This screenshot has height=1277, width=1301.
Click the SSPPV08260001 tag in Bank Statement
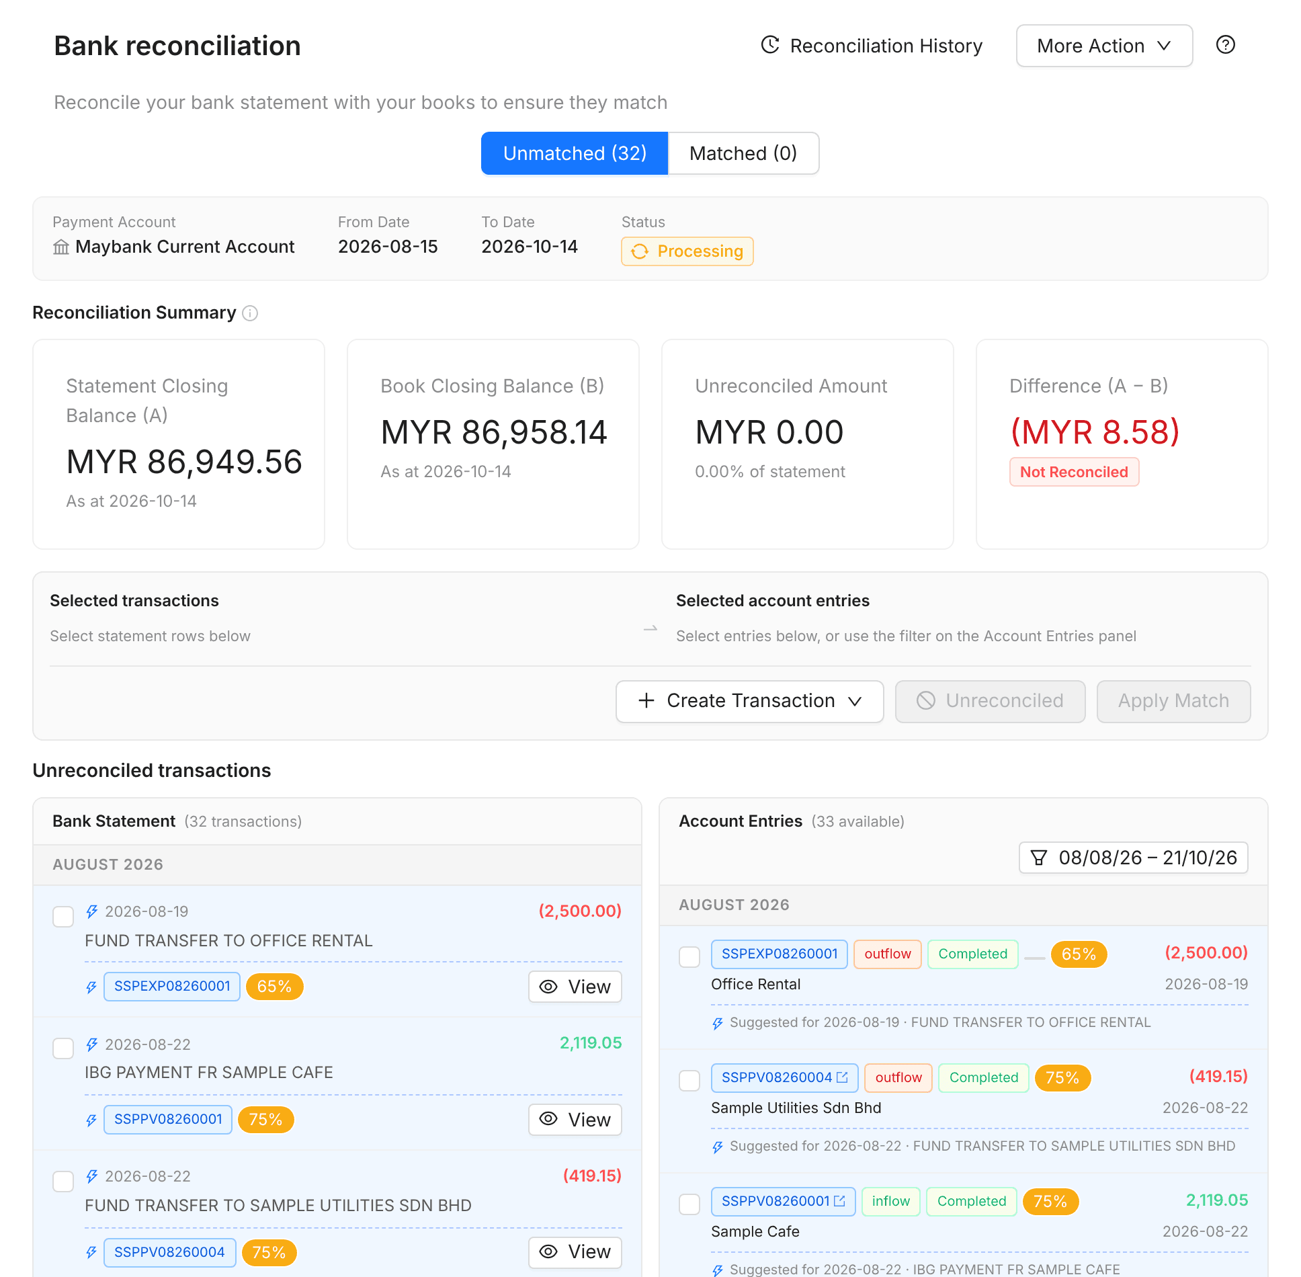tap(168, 1120)
